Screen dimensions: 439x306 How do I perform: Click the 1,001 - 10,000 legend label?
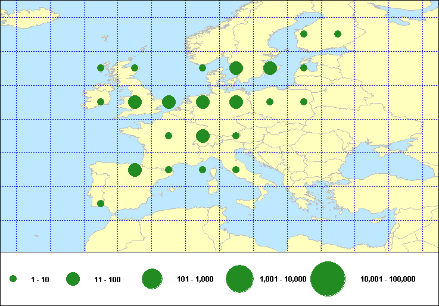[x=284, y=279]
